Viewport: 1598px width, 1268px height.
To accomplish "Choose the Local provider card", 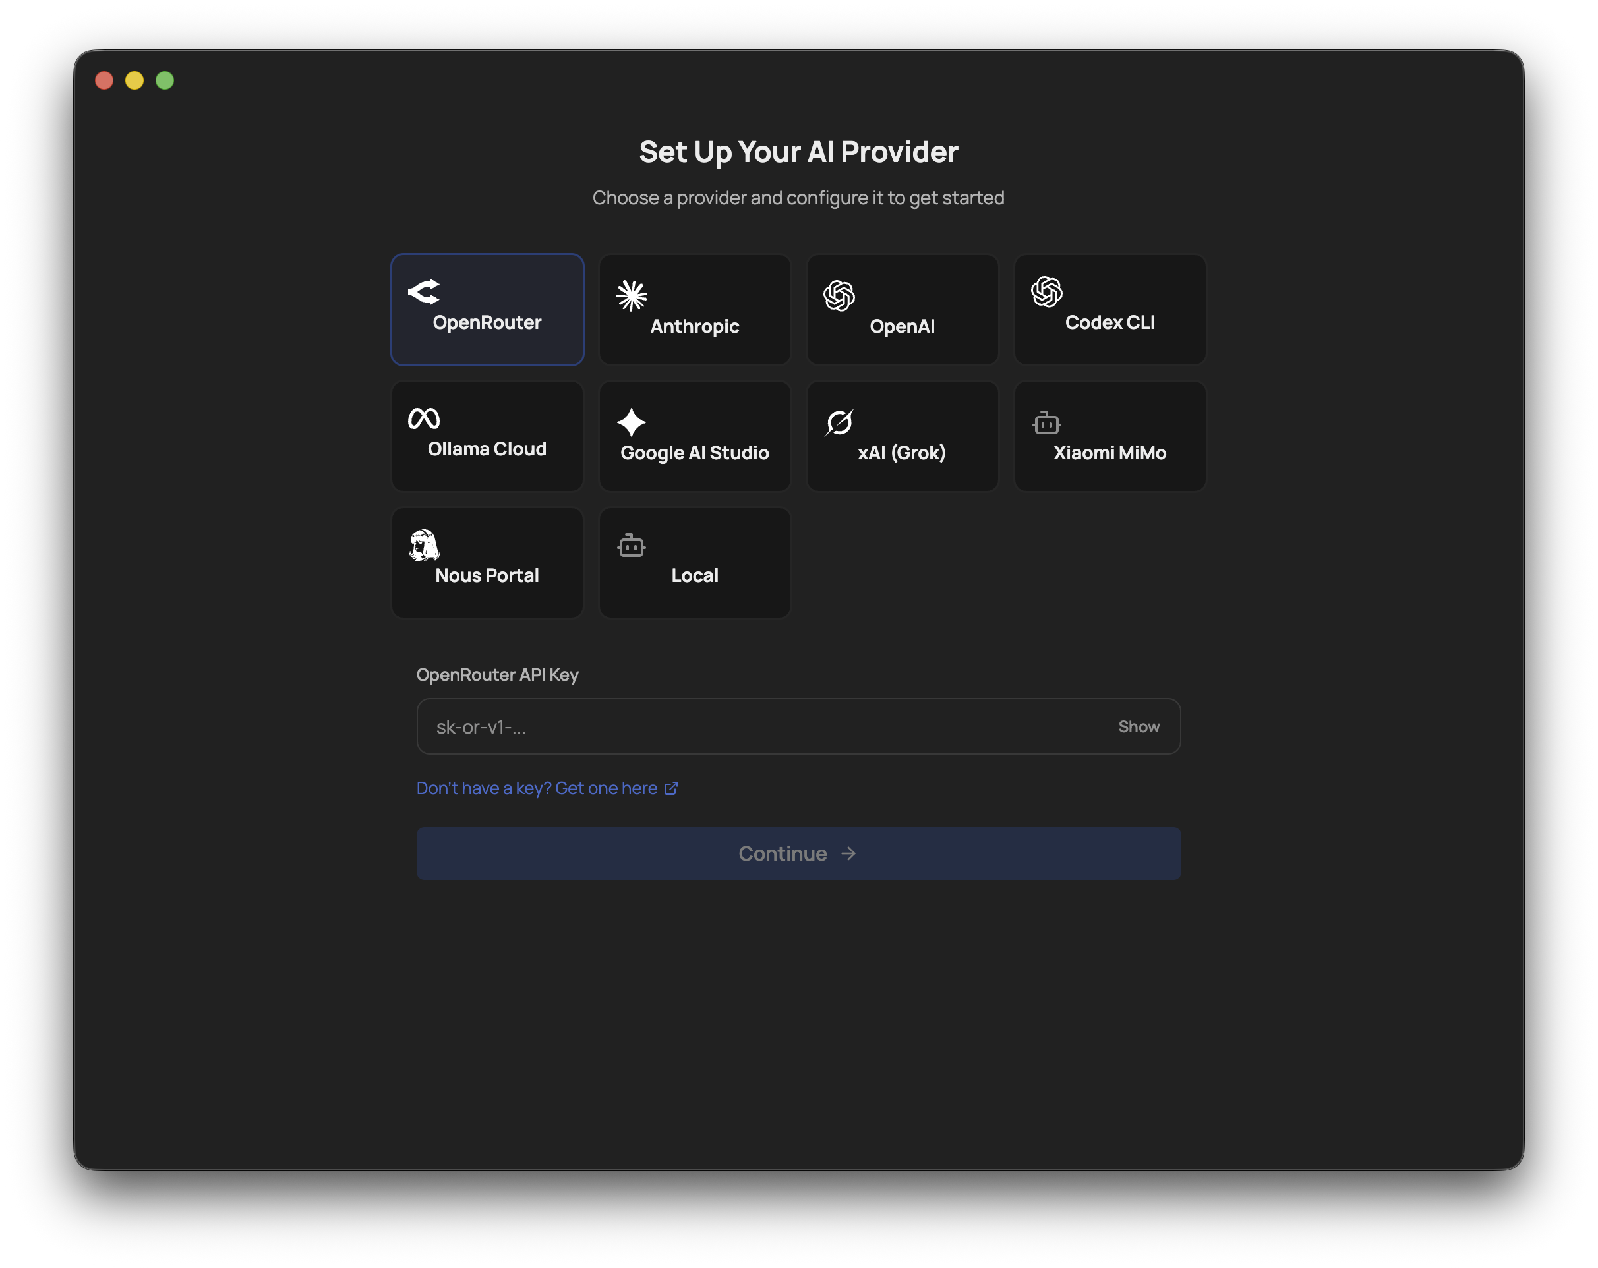I will 694,562.
